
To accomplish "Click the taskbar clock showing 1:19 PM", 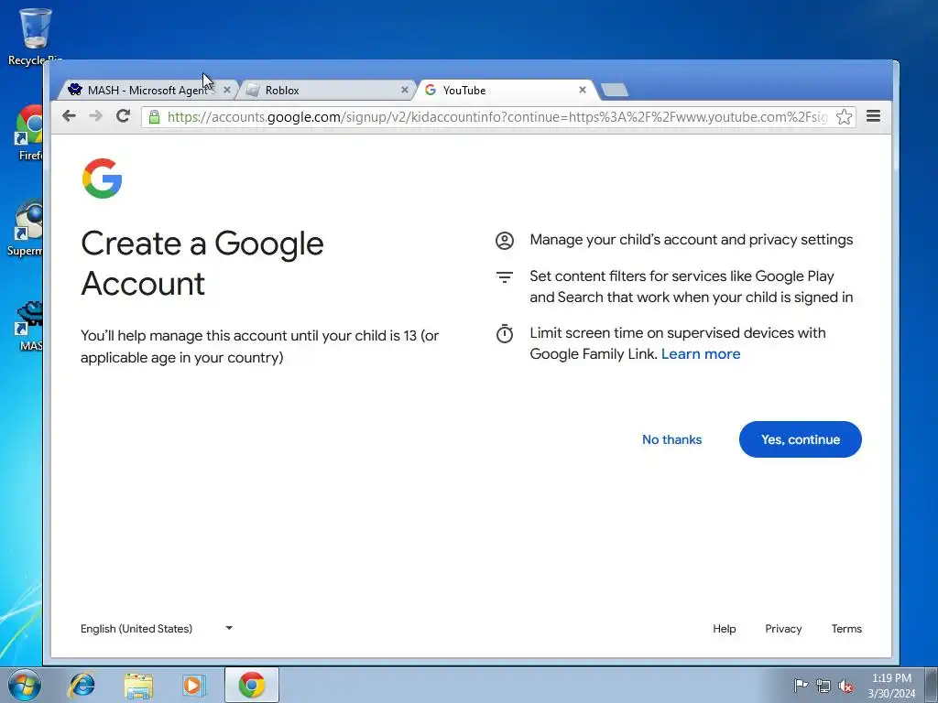I will click(x=891, y=685).
